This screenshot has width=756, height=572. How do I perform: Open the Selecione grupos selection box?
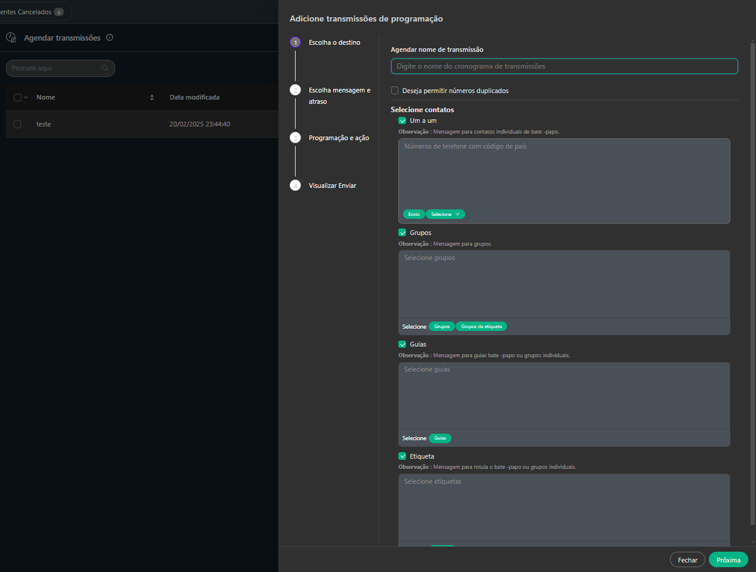(564, 284)
